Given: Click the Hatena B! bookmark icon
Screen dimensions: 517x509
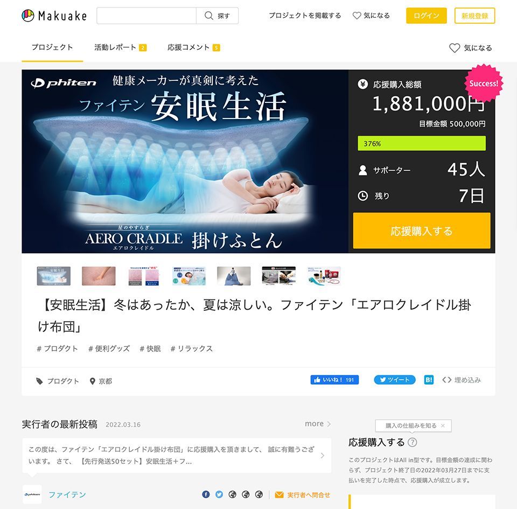Looking at the screenshot, I should coord(429,380).
